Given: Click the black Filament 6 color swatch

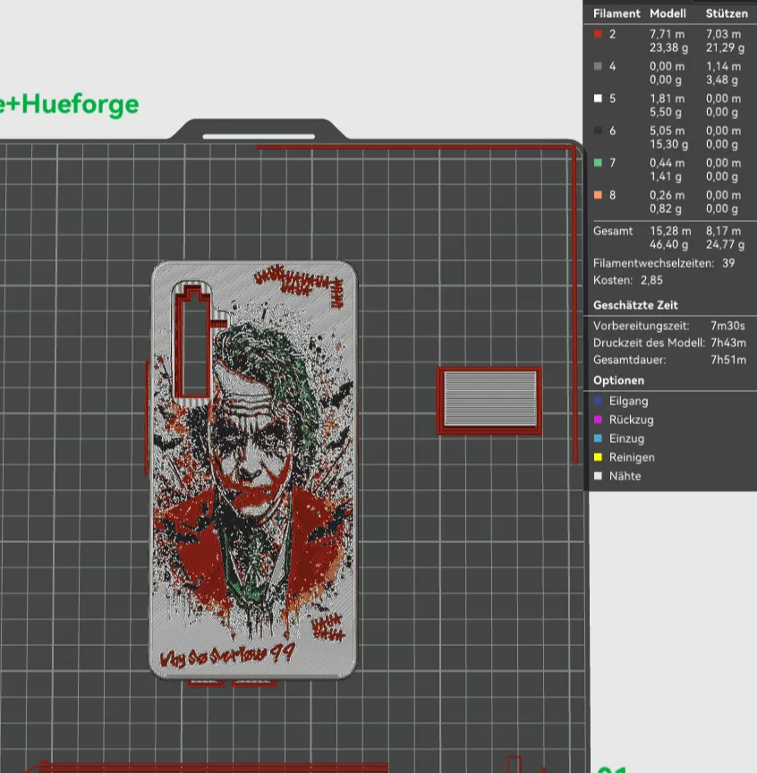Looking at the screenshot, I should pos(599,131).
